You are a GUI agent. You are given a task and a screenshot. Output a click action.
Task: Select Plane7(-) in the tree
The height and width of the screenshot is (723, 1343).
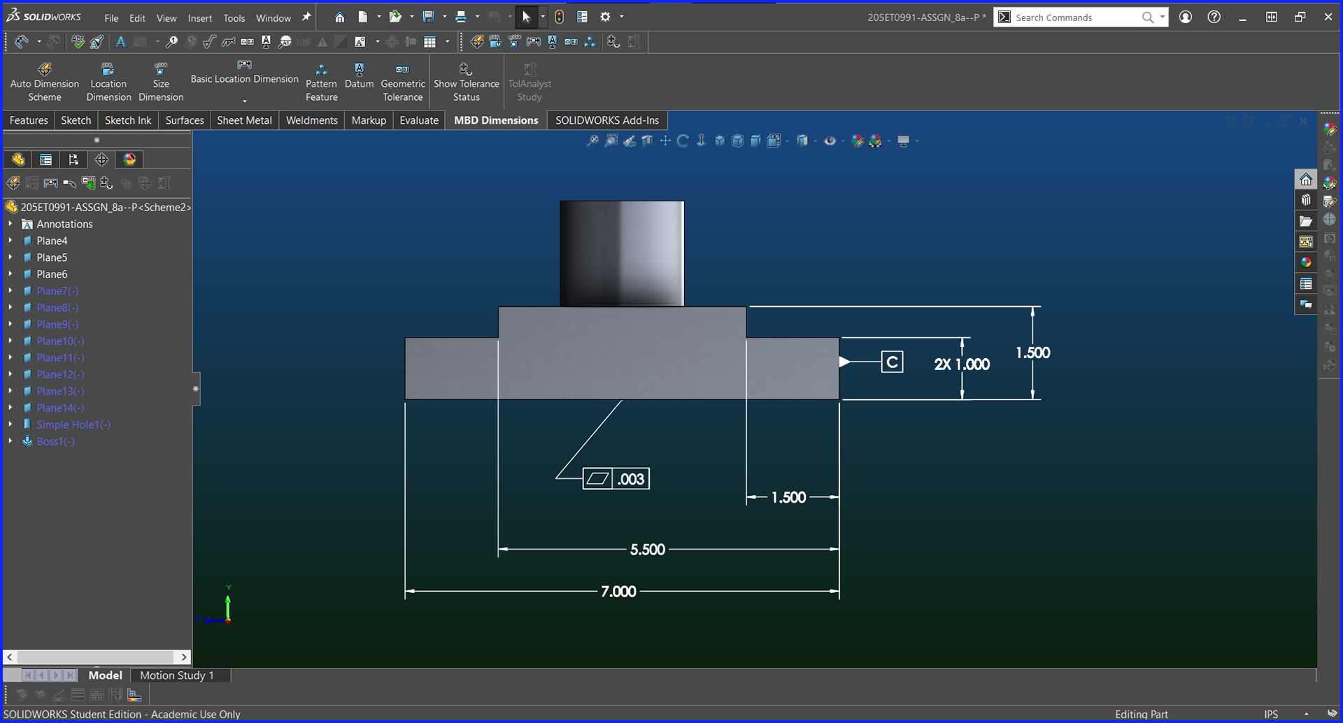pyautogui.click(x=57, y=291)
